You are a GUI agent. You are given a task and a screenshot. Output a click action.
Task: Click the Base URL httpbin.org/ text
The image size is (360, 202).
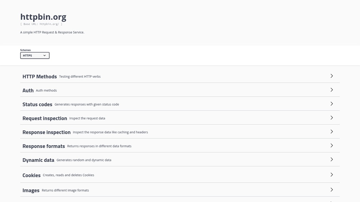(x=41, y=24)
